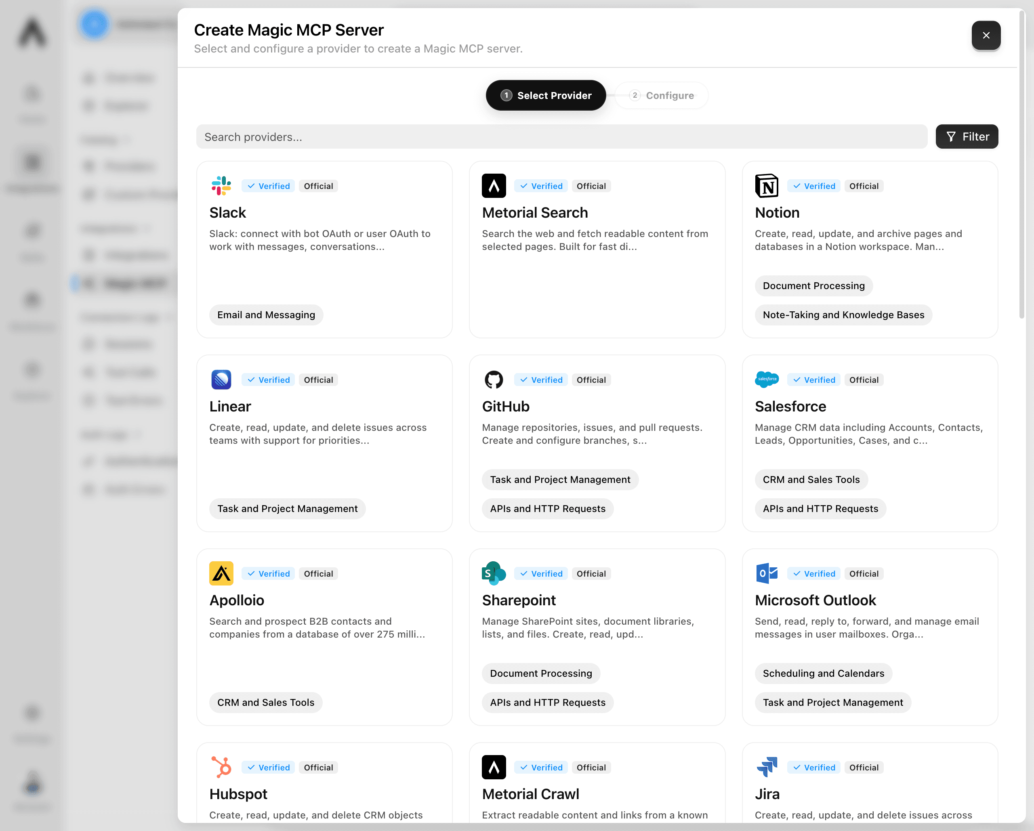Screen dimensions: 1034x831
Task: Click the Verified badge on Slack card
Action: [x=268, y=186]
